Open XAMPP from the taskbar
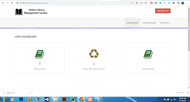The image size is (190, 102). tap(90, 99)
